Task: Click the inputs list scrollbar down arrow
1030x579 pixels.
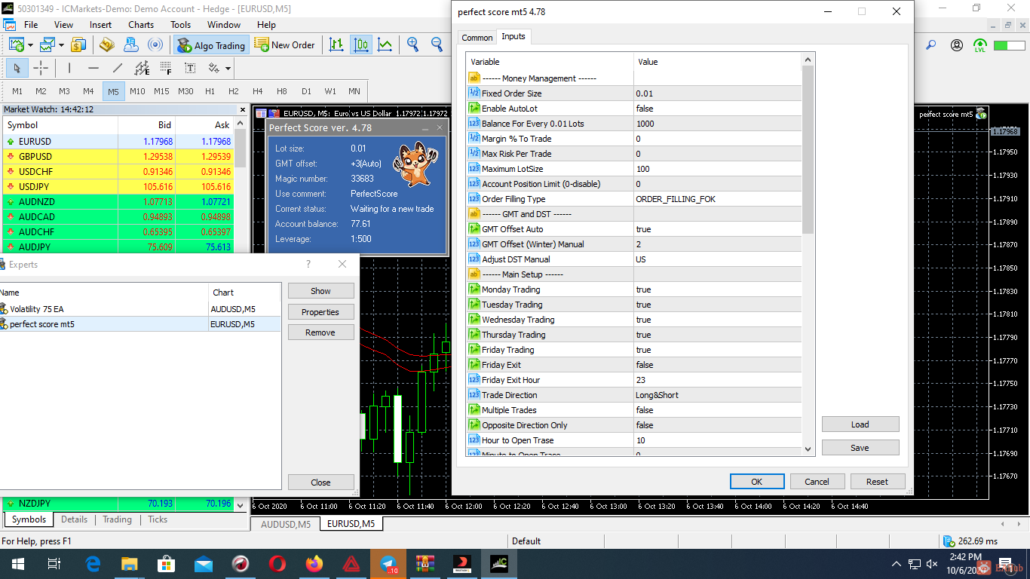Action: (x=808, y=449)
